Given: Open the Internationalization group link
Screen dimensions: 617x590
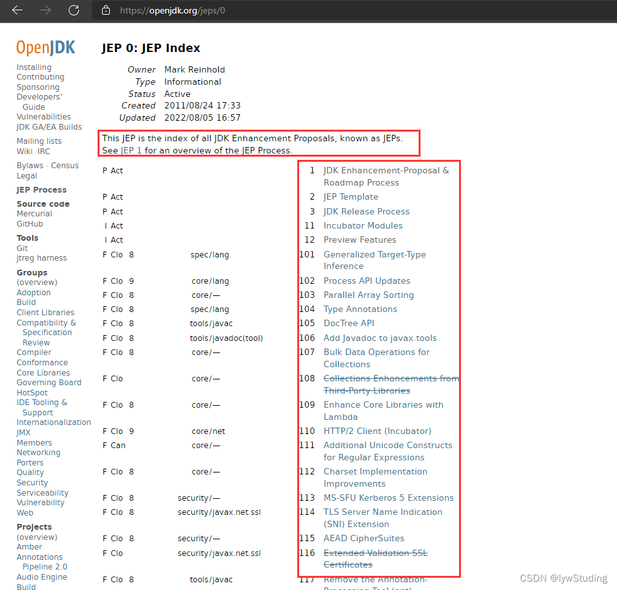Looking at the screenshot, I should (x=53, y=422).
